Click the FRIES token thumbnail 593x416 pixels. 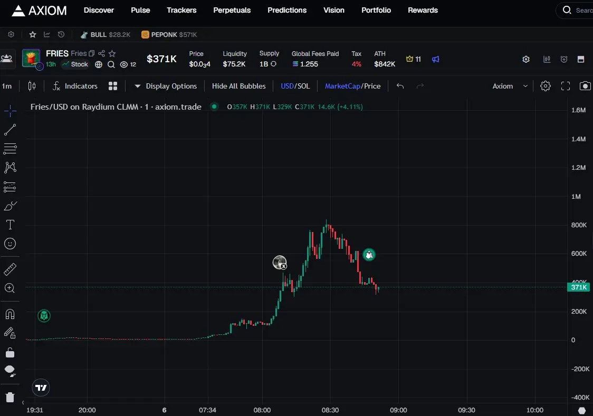pyautogui.click(x=31, y=58)
